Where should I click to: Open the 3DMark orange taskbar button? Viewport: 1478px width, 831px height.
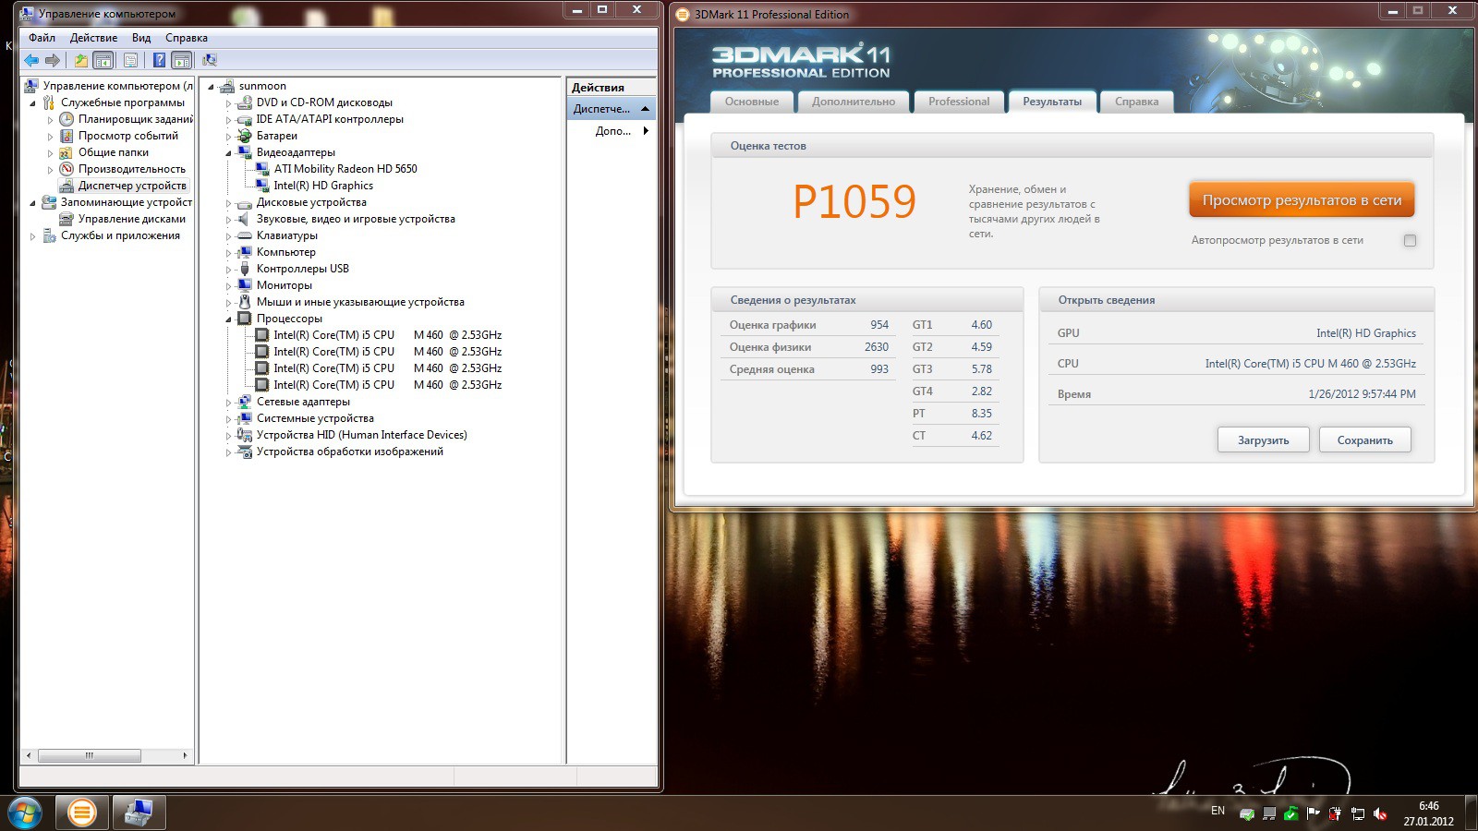coord(82,813)
